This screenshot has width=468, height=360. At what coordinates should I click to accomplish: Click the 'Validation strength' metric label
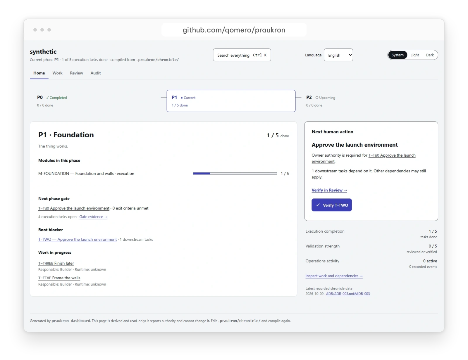click(x=323, y=246)
